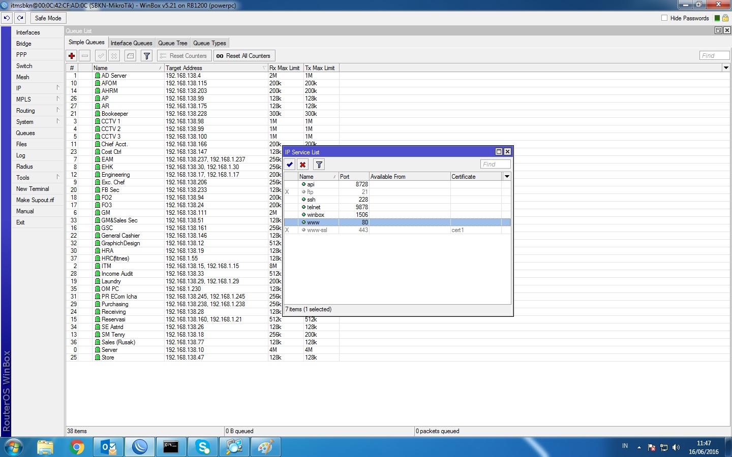Open Skype from taskbar
This screenshot has height=457, width=732.
(x=203, y=447)
